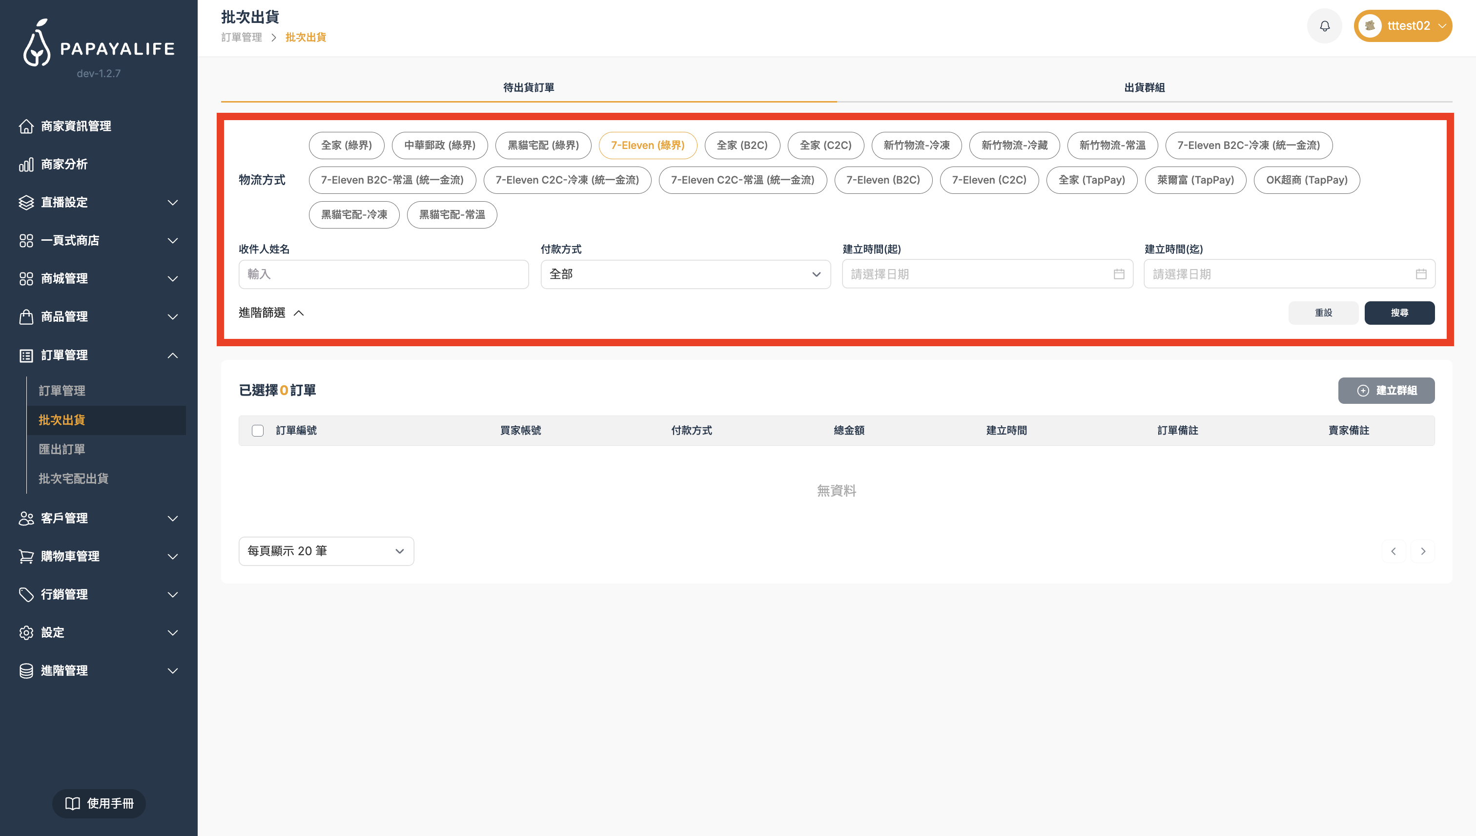Viewport: 1476px width, 836px height.
Task: Open 匯出訂單 in sidebar submenu
Action: [x=62, y=449]
